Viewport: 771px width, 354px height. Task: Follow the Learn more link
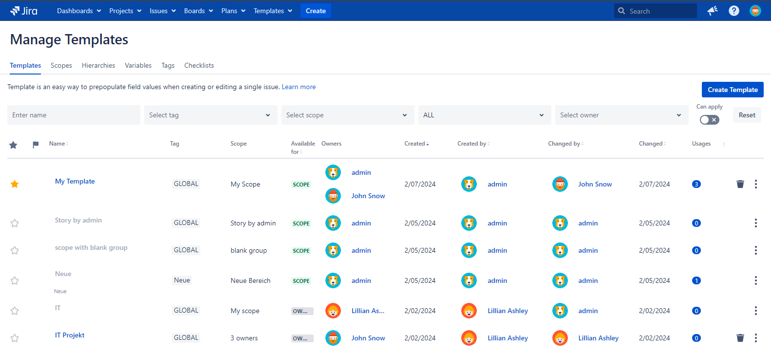[299, 87]
